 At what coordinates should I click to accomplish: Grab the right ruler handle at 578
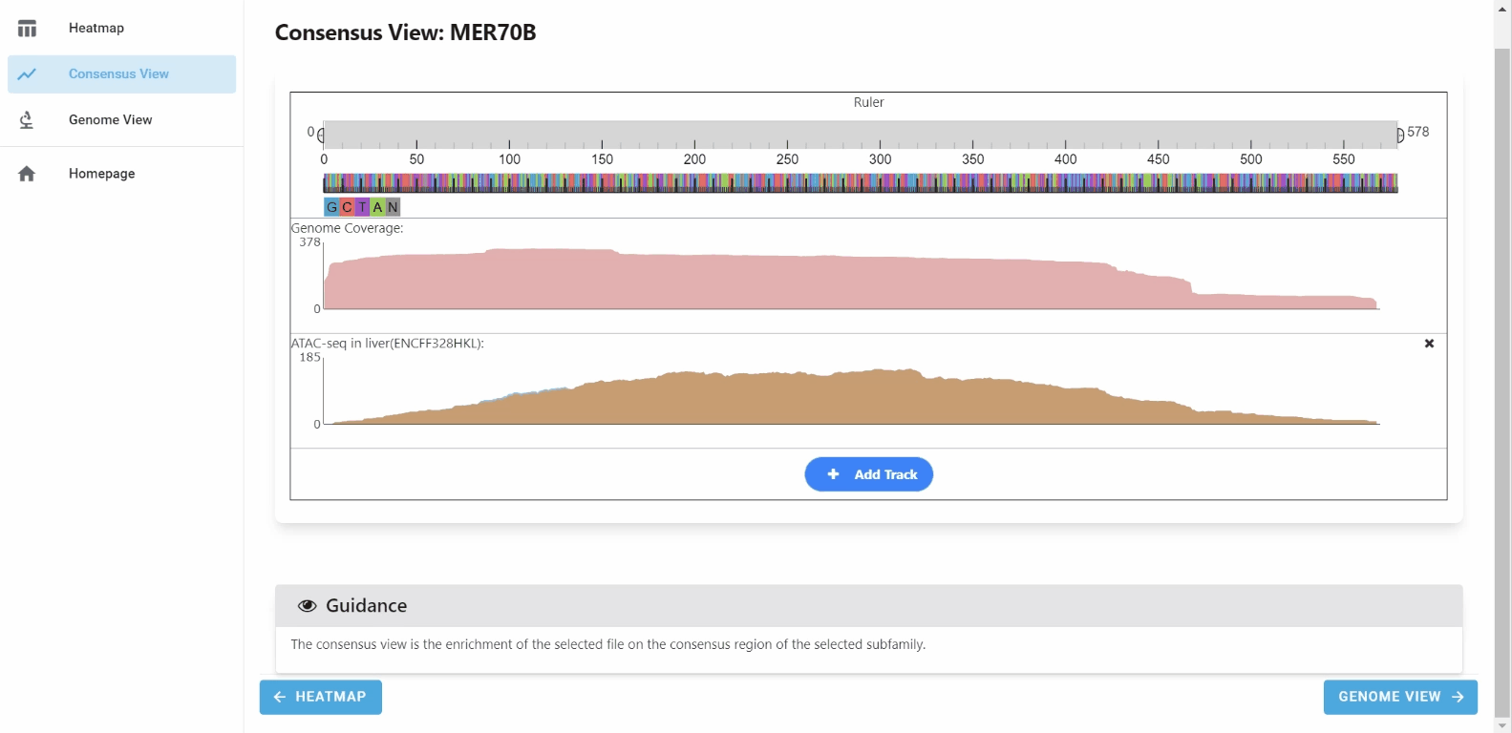[1400, 136]
